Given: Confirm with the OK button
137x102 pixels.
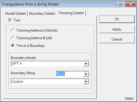Looking at the screenshot, I should pos(117,19).
